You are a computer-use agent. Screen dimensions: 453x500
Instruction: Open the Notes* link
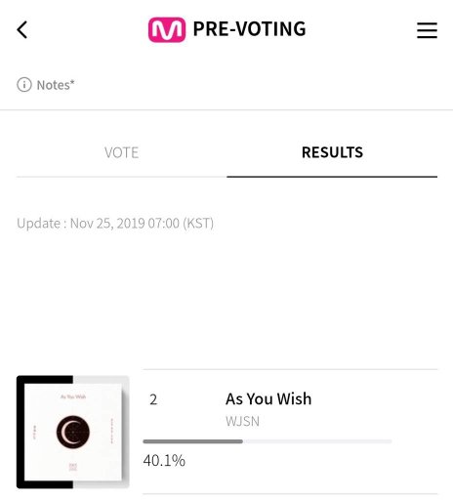point(56,85)
